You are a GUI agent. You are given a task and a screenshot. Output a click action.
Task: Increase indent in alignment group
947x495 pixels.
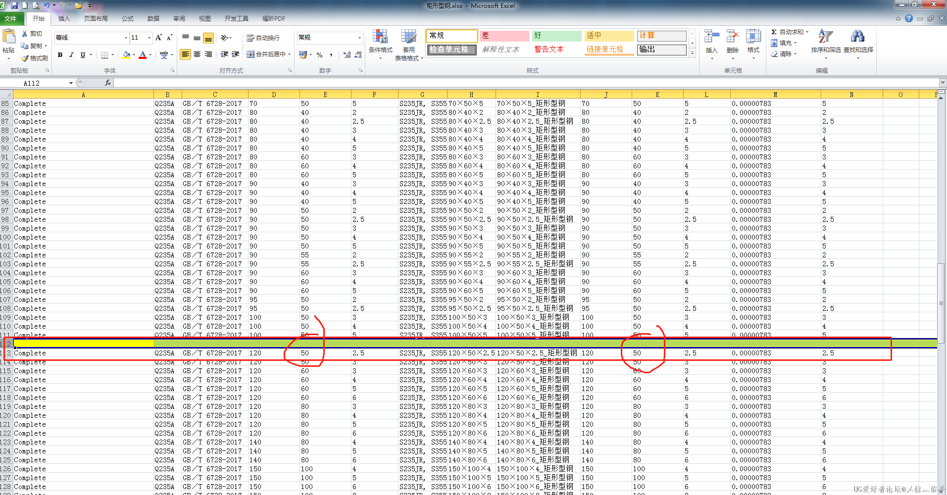click(x=236, y=54)
